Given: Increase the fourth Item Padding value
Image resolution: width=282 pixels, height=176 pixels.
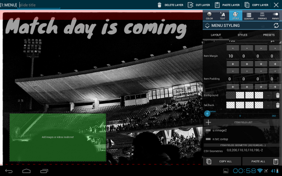Looking at the screenshot, I should tap(275, 87).
